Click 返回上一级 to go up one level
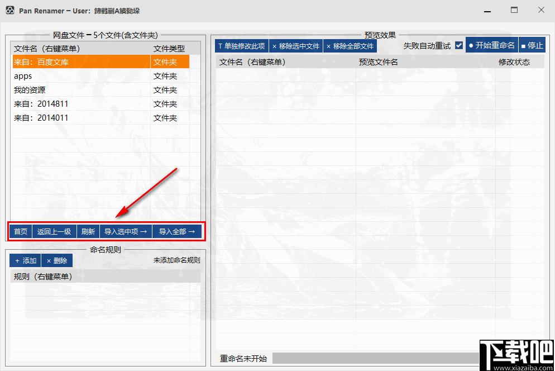Viewport: 555px width, 371px height. click(x=54, y=231)
